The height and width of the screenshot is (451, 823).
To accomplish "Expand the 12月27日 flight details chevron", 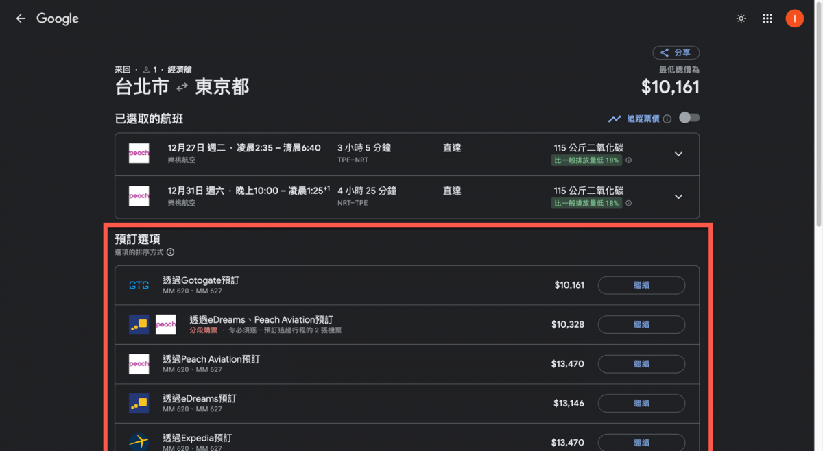I will click(678, 154).
